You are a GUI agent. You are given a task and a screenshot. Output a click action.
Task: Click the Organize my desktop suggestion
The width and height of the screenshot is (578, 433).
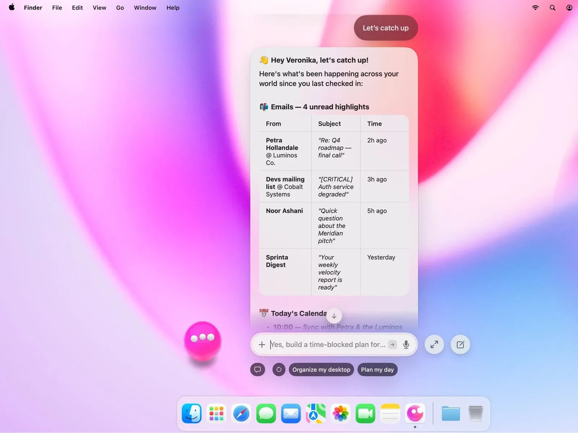tap(321, 369)
